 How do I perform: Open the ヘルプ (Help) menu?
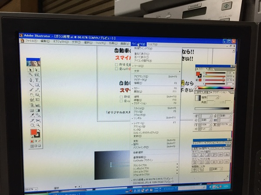click(152, 44)
